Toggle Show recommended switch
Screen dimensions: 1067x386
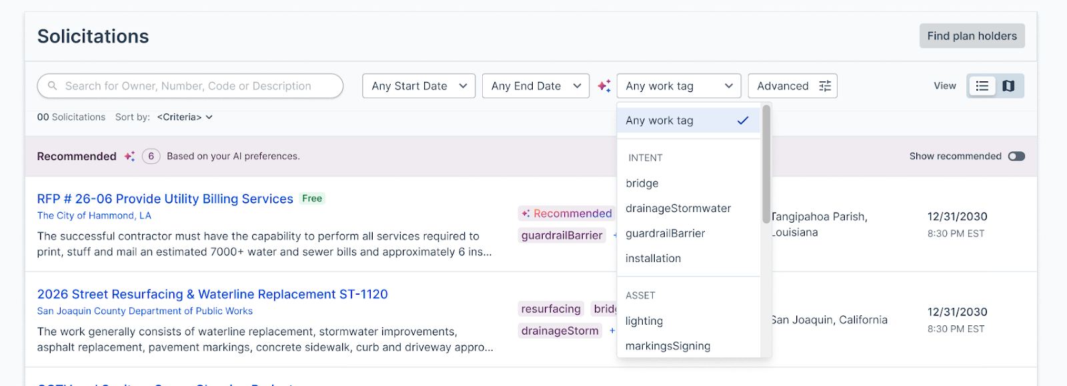pos(1016,156)
